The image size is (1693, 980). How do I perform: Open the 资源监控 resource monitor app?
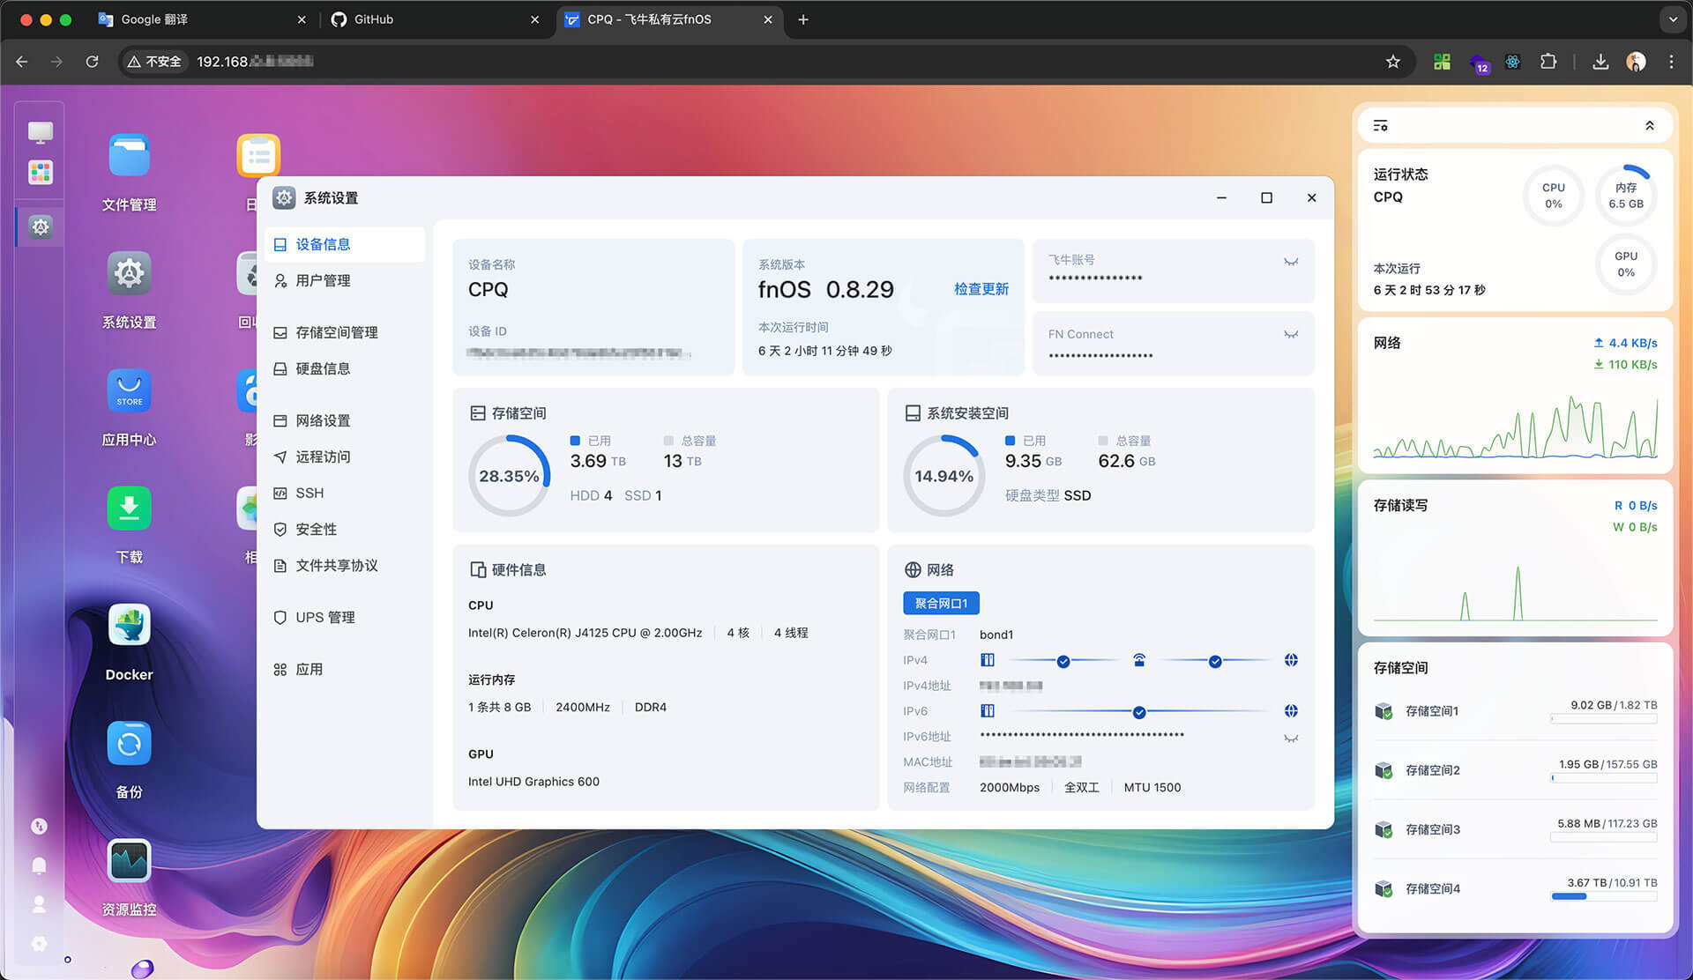129,861
